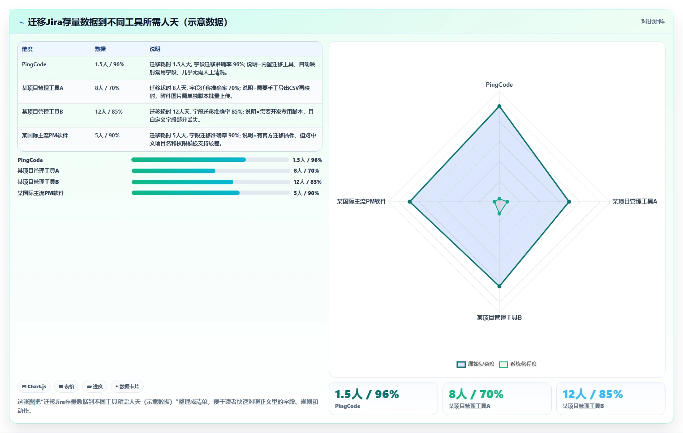Click the 某项目管理工具A progress bar

(x=210, y=171)
